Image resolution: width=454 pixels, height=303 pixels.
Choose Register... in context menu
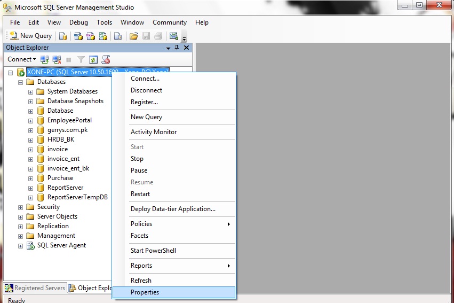coord(174,102)
